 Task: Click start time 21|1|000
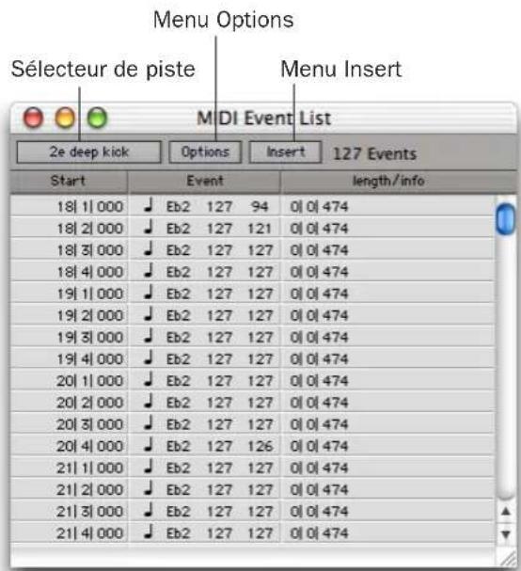(90, 468)
